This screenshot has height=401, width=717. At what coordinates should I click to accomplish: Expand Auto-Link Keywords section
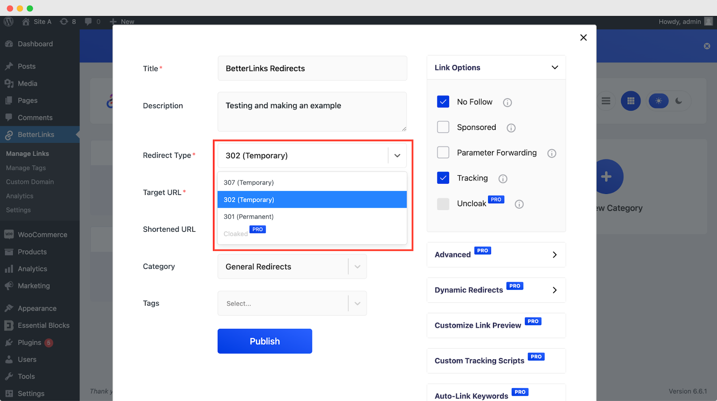496,392
